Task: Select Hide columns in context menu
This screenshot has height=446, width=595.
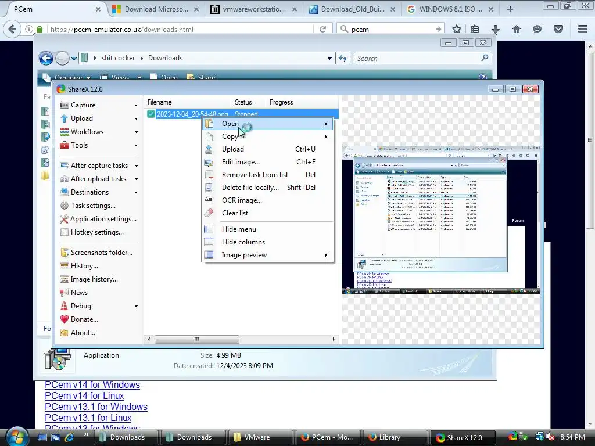Action: 267,242
